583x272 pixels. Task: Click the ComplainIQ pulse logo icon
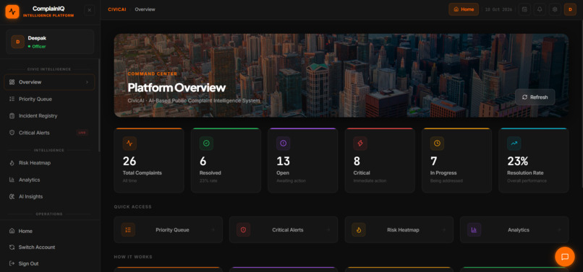coord(12,12)
